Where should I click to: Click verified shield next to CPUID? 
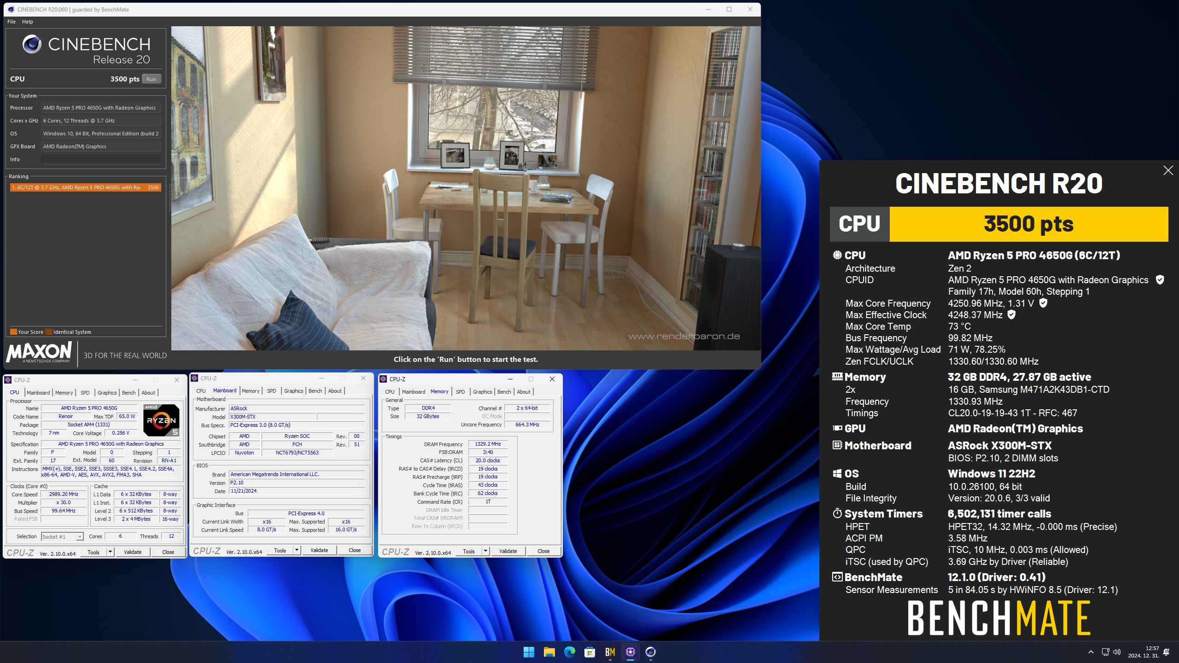pos(1160,280)
